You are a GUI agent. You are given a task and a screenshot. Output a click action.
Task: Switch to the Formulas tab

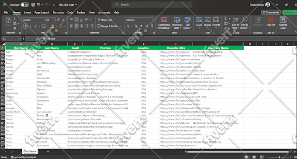pyautogui.click(x=58, y=13)
